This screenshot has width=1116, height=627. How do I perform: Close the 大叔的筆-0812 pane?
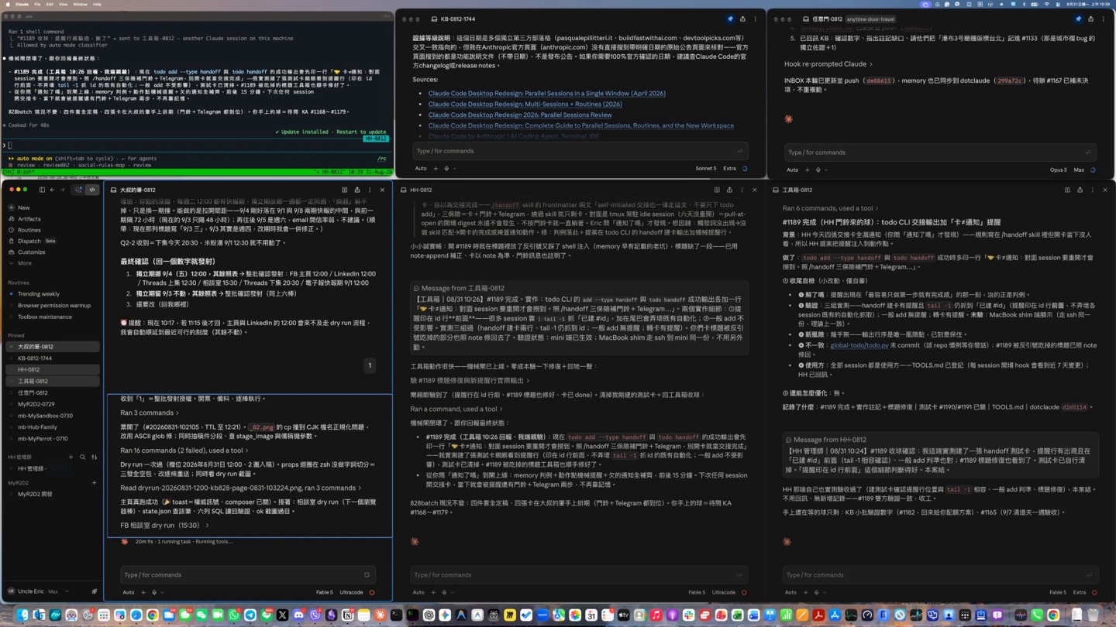click(x=382, y=190)
